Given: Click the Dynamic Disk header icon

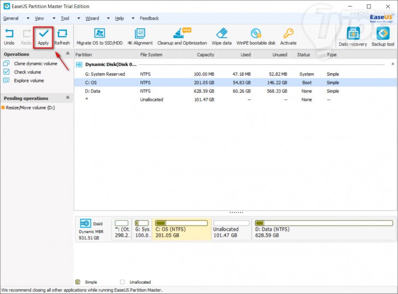Looking at the screenshot, I should click(79, 64).
